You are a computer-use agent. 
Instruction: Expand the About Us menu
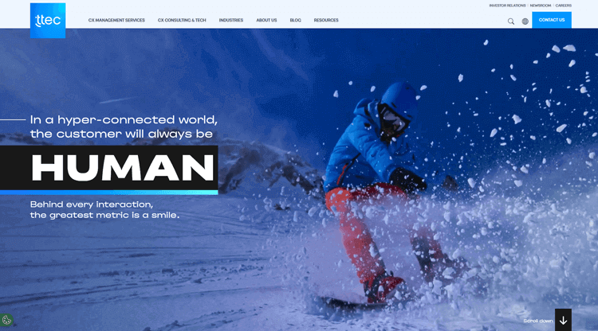point(266,20)
